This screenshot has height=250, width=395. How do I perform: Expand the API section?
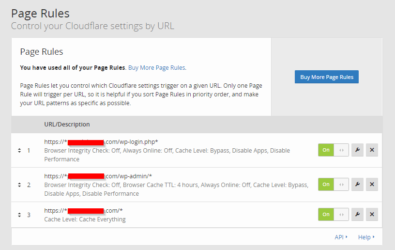[x=341, y=237]
